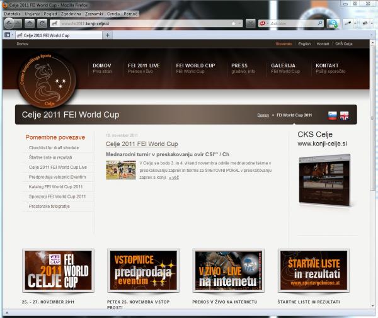Open the tab groups dropdown left of tab
The width and height of the screenshot is (378, 318).
click(x=7, y=35)
